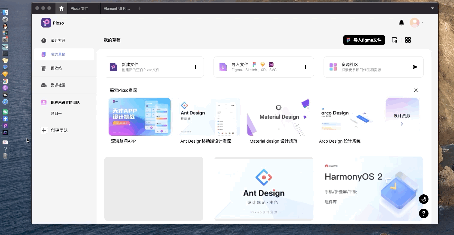This screenshot has width=454, height=235.
Task: Open 资源社区 in sidebar
Action: 64,85
